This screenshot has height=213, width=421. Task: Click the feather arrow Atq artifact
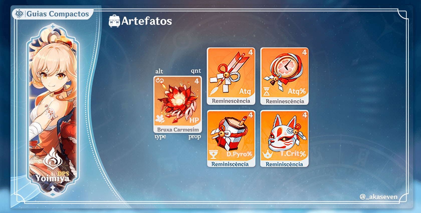[x=231, y=76]
